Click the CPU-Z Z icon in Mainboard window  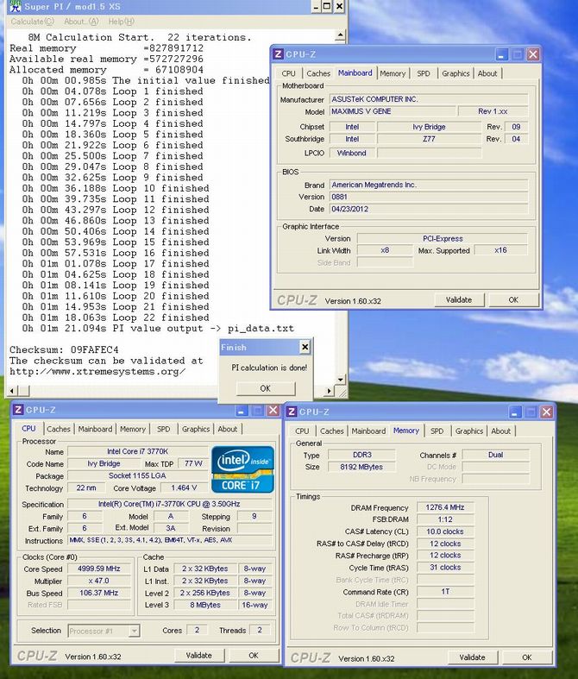[279, 54]
